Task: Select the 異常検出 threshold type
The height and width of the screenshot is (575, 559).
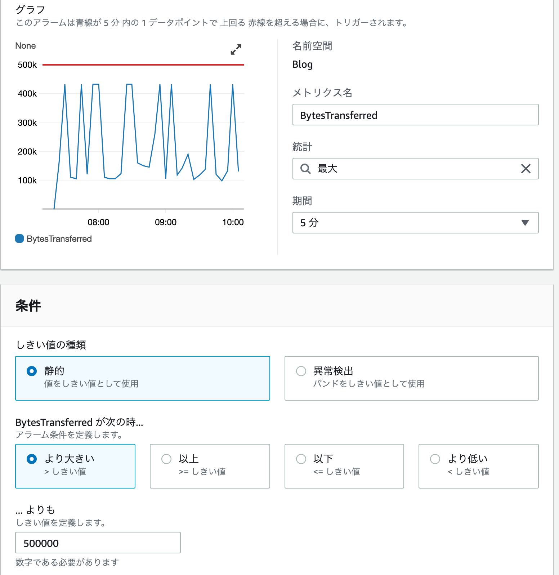Action: [x=411, y=378]
